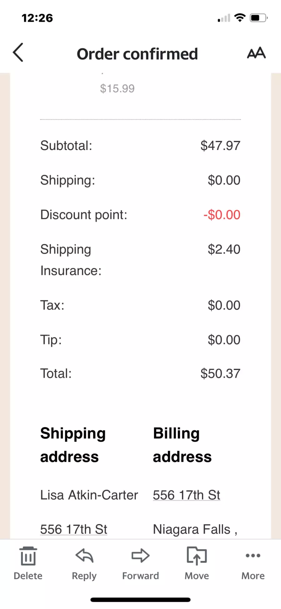Tap the Move folder icon
The height and width of the screenshot is (609, 281).
pos(197,556)
